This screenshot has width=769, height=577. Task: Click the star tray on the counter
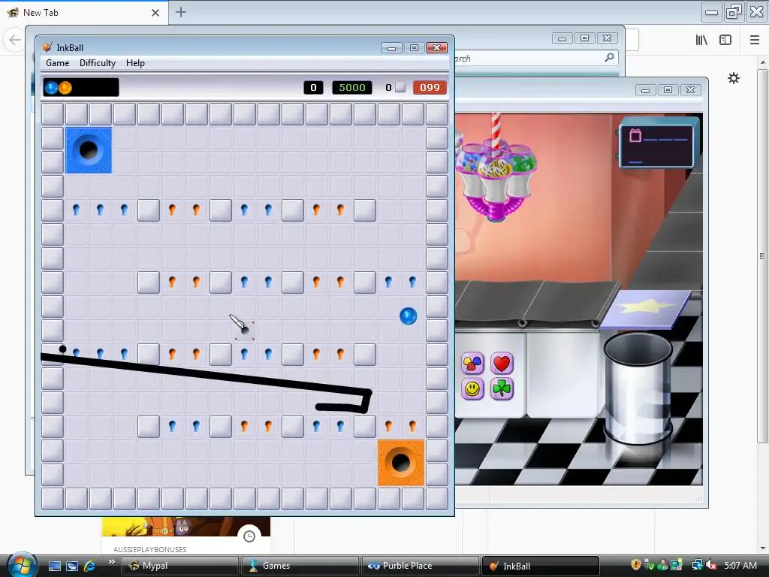tap(645, 310)
